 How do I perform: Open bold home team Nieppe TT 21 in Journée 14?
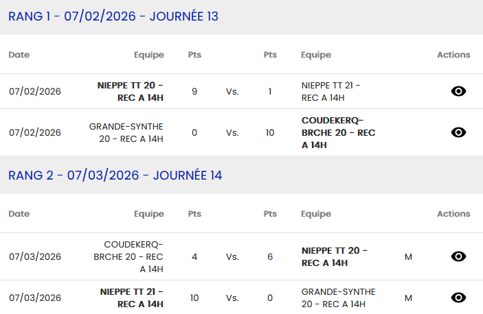(132, 298)
